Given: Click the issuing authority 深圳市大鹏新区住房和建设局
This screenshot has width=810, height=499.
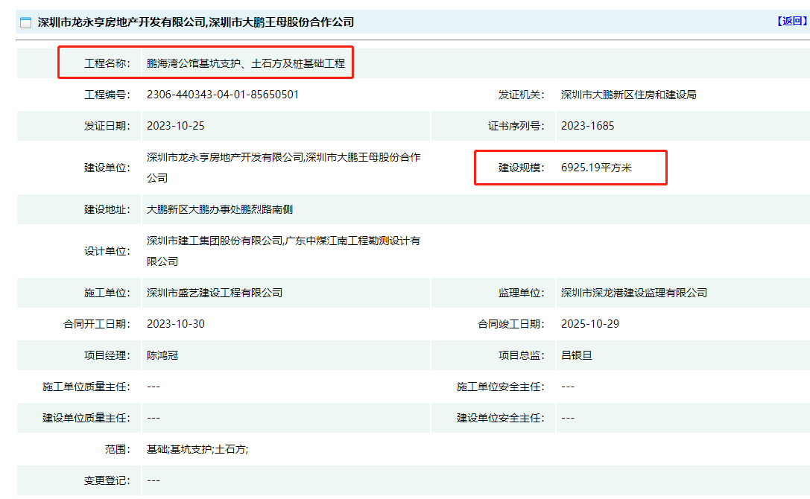Looking at the screenshot, I should pyautogui.click(x=628, y=95).
